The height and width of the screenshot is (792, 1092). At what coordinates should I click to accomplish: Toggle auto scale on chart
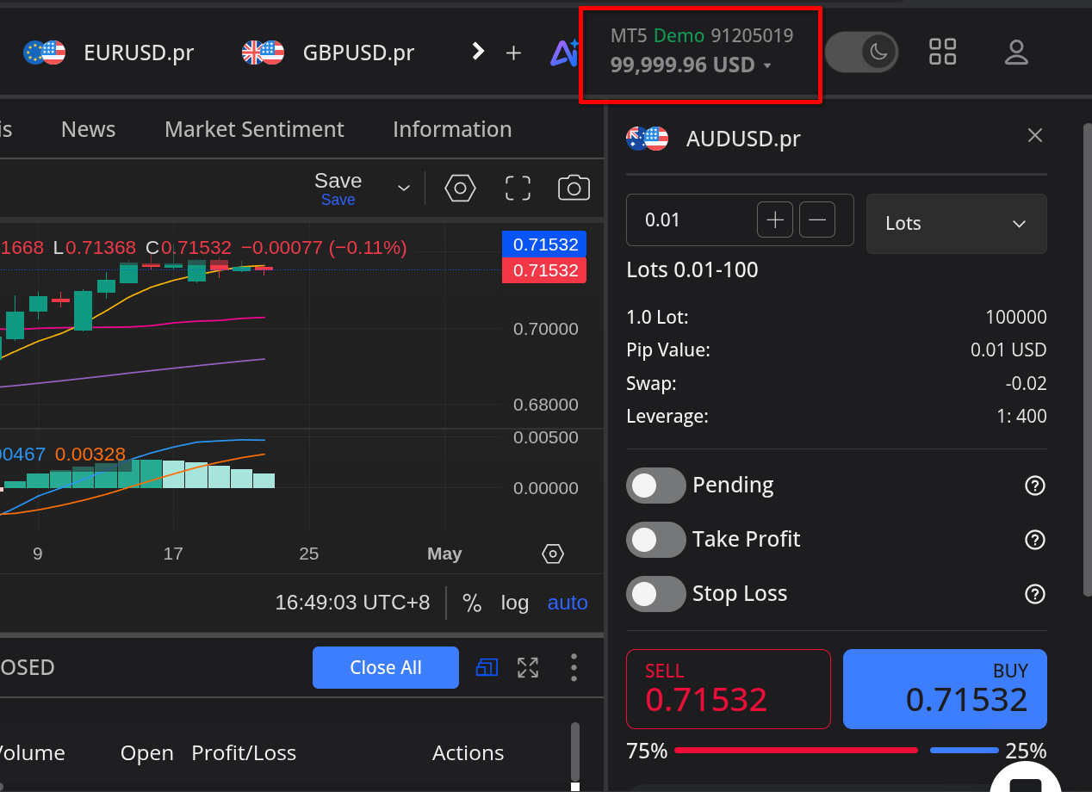point(568,603)
